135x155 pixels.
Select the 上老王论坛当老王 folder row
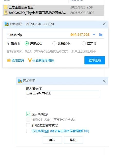pyautogui.click(x=53, y=7)
